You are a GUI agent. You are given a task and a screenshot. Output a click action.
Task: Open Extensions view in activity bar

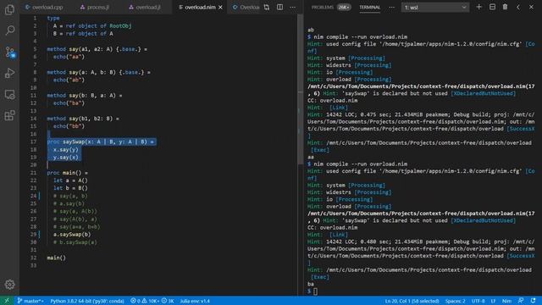pyautogui.click(x=9, y=115)
